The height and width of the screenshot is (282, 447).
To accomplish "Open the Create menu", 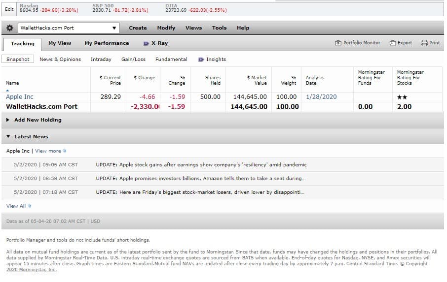I will coord(138,28).
